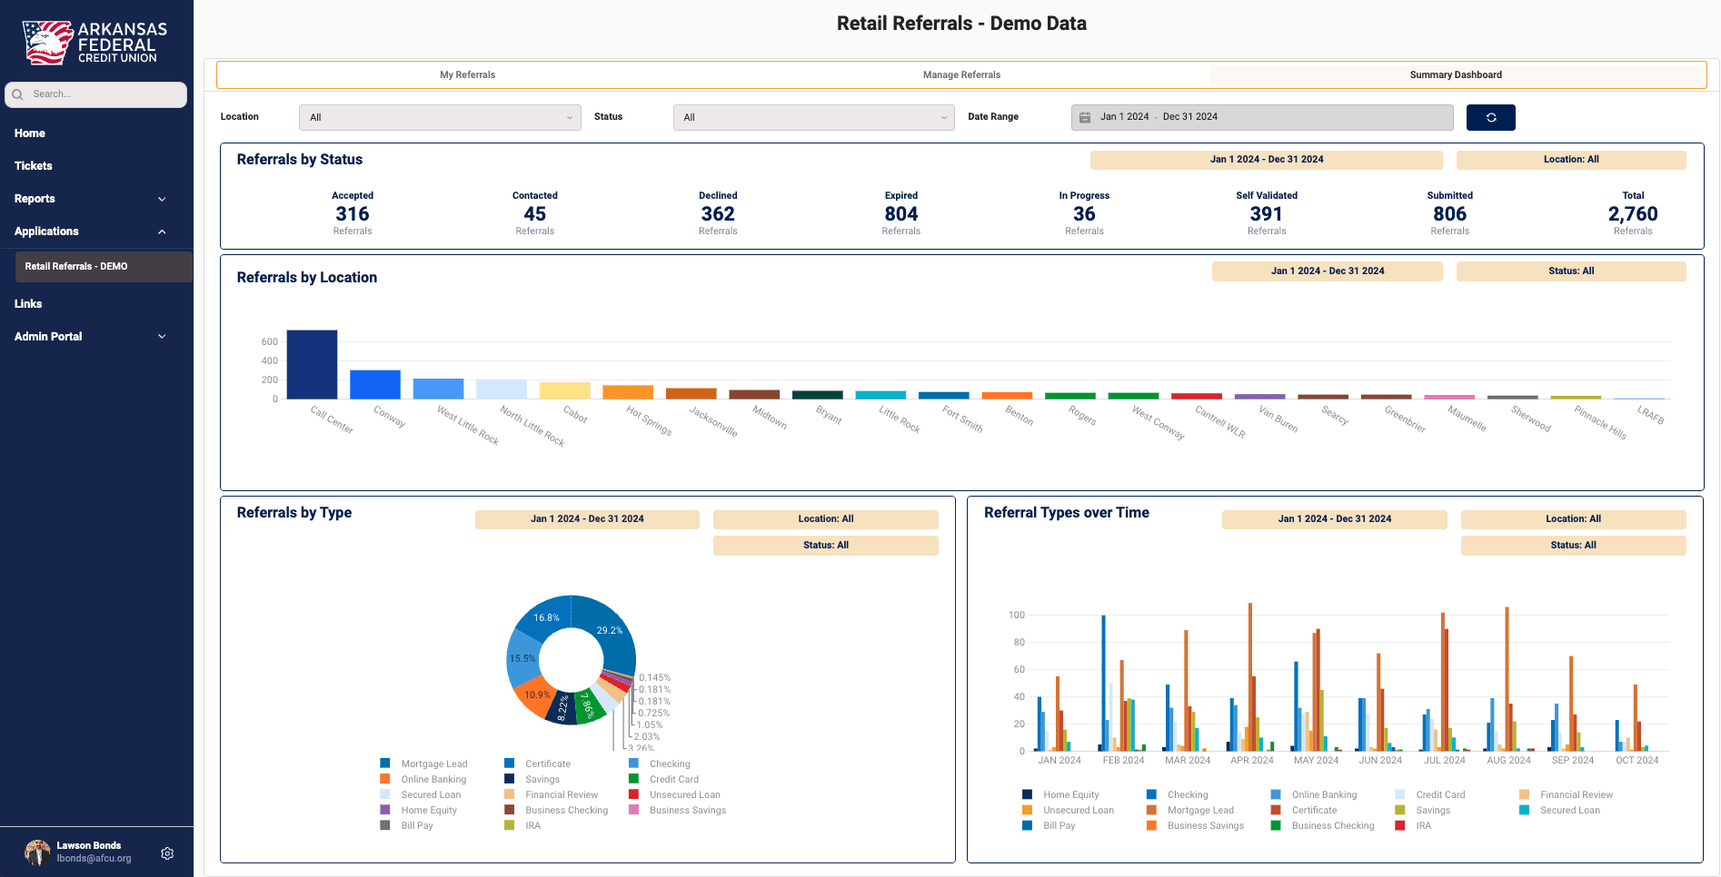Click the calendar icon in Date Range
The width and height of the screenshot is (1721, 877).
click(1085, 117)
